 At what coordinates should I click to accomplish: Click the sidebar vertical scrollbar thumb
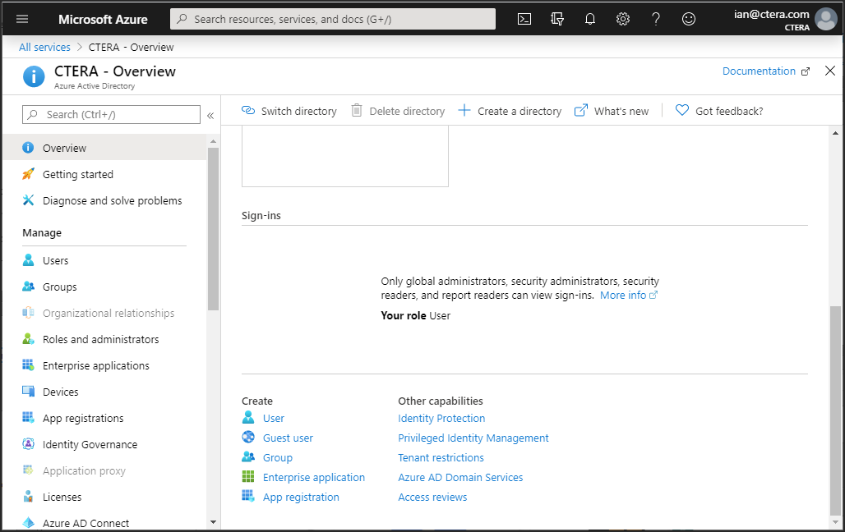[213, 229]
